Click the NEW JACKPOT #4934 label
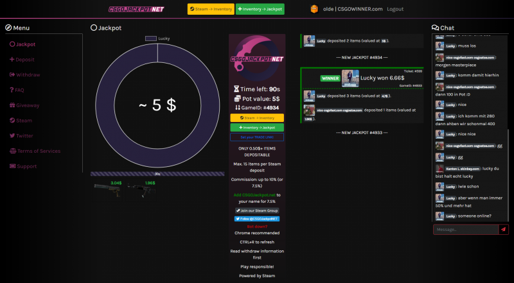The image size is (514, 283). (x=362, y=57)
